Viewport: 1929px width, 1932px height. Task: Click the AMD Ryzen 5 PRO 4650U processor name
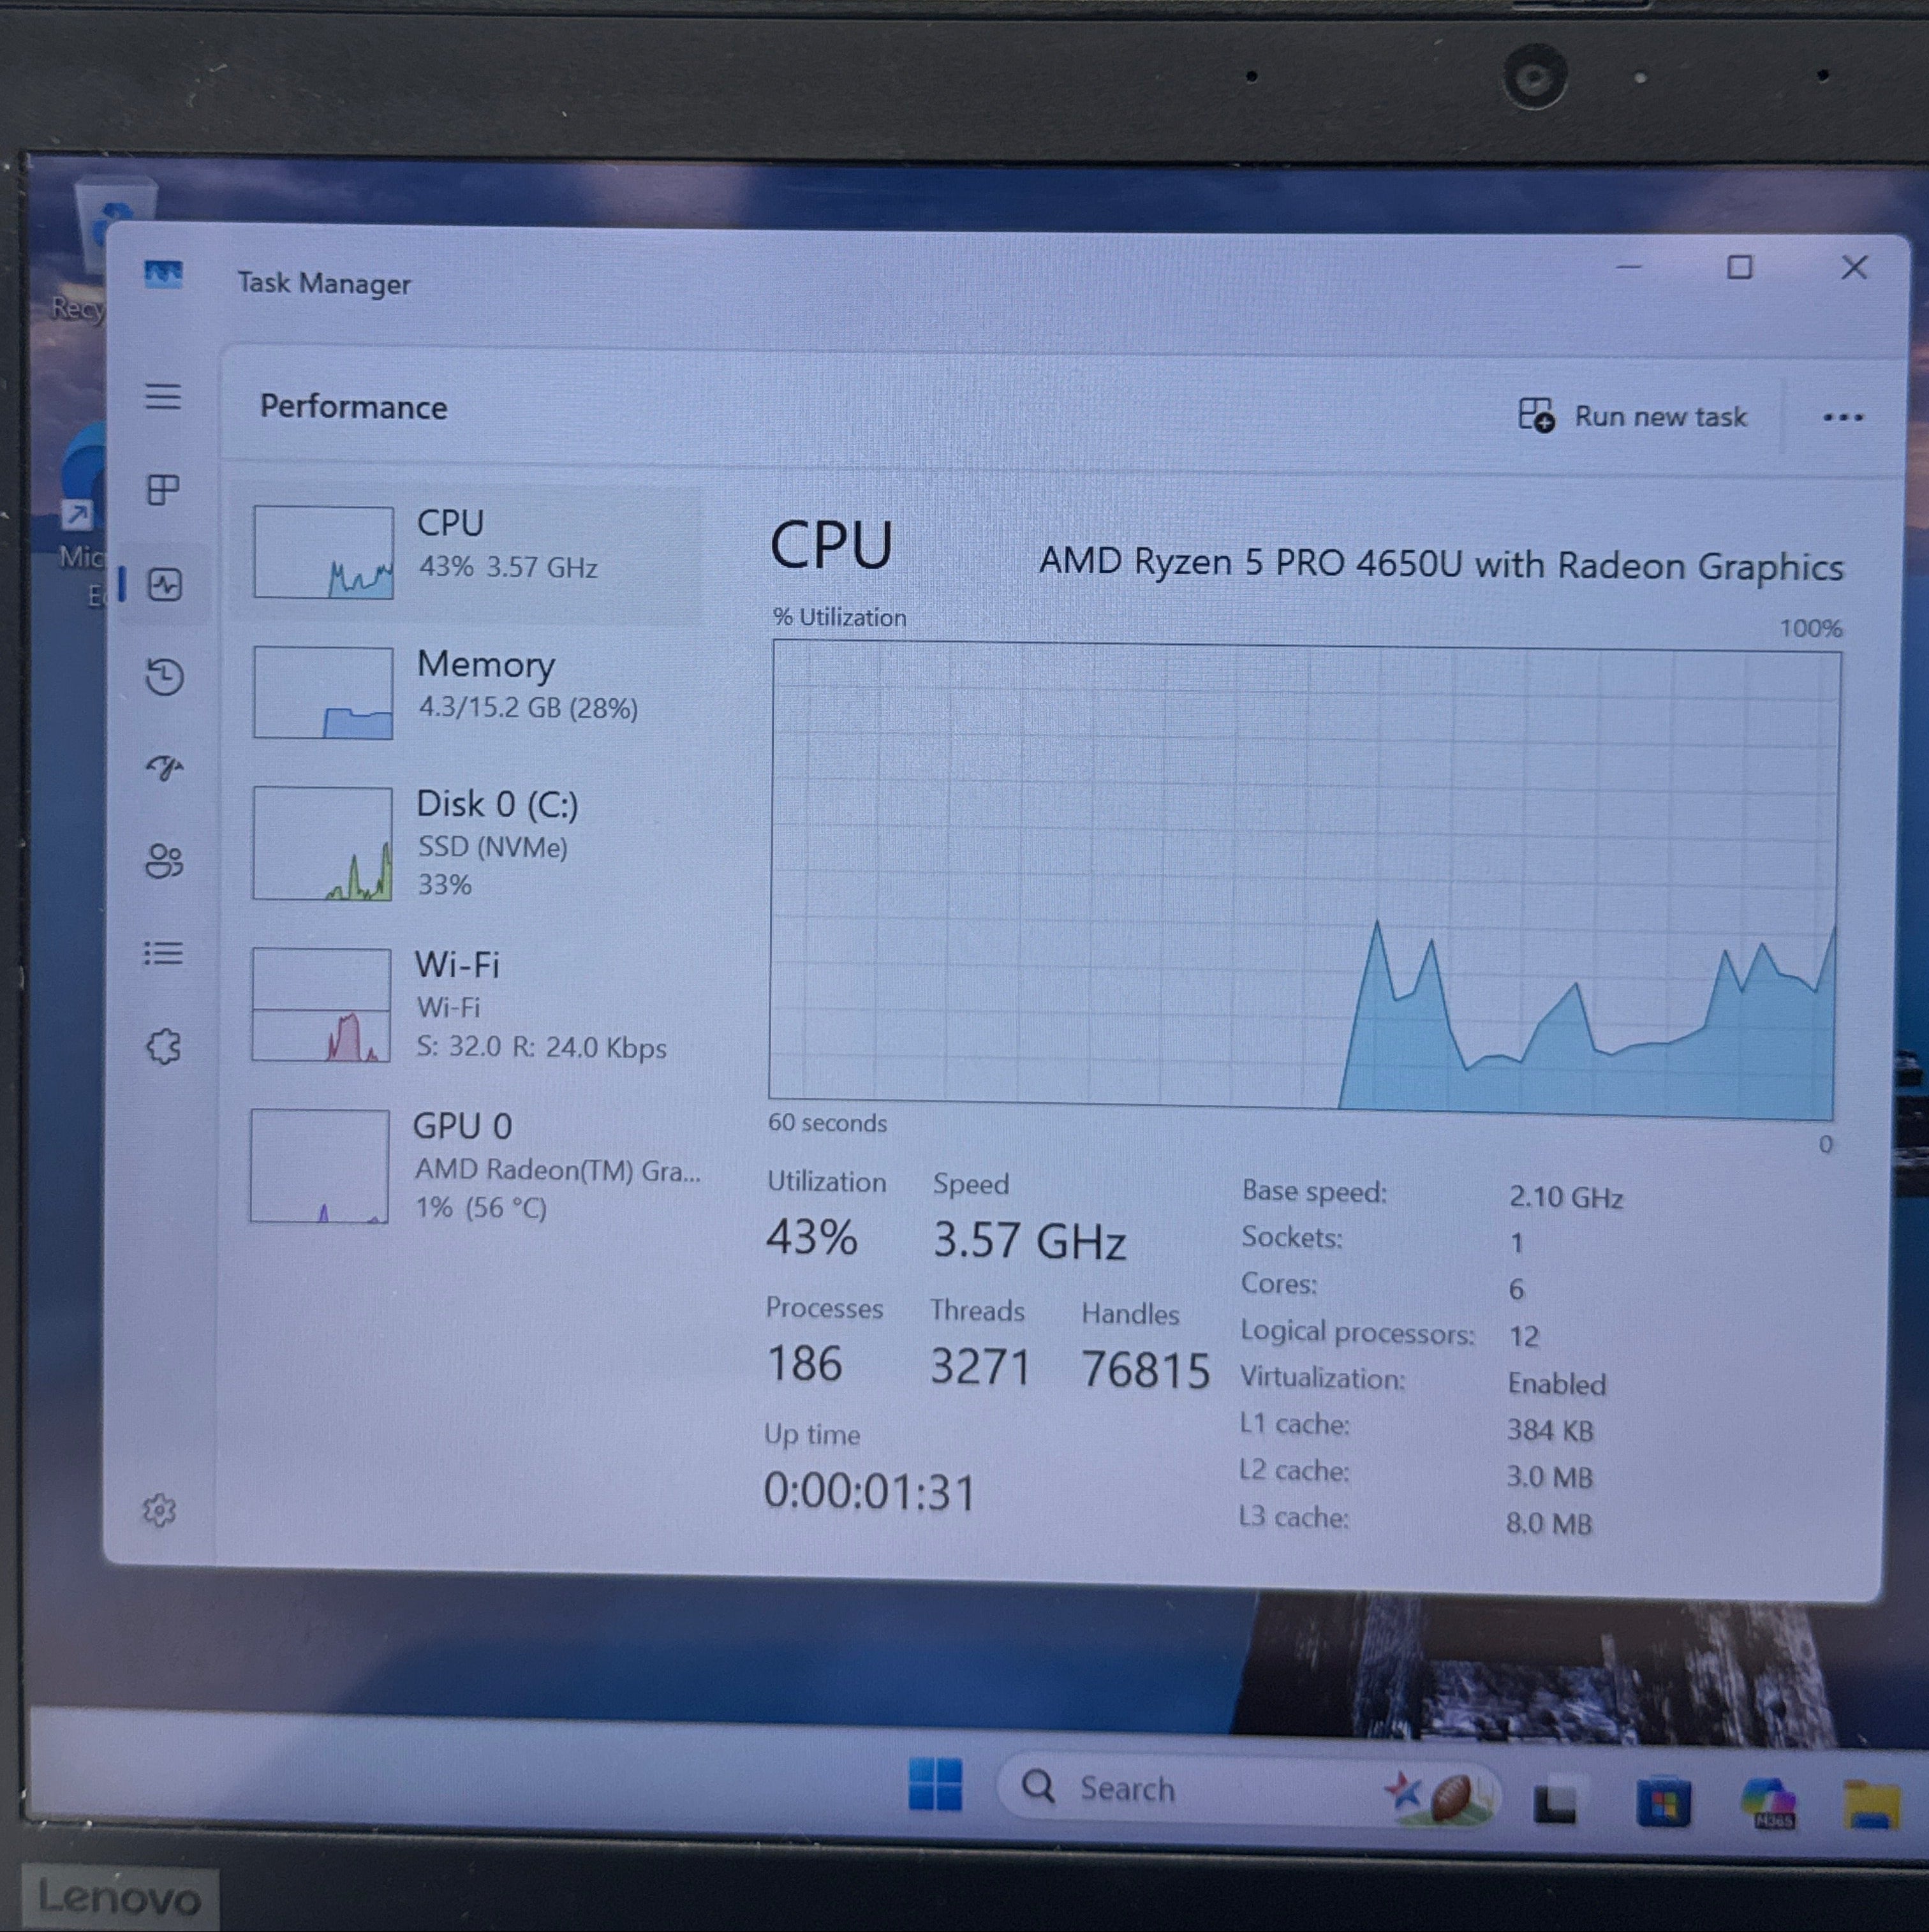point(1441,564)
